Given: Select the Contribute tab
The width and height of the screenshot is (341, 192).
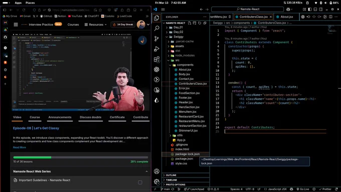Looking at the screenshot, I should tap(140, 117).
